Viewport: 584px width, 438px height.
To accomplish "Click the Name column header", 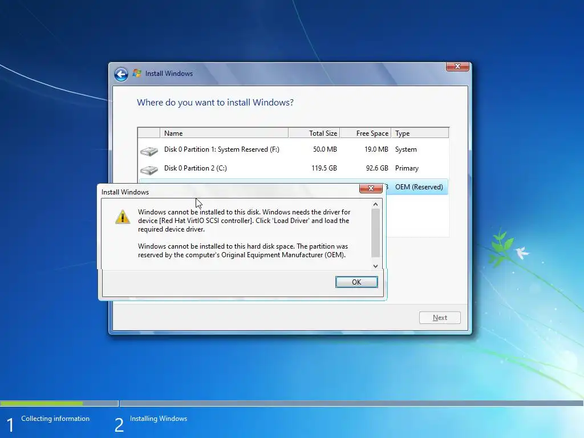I will click(224, 133).
